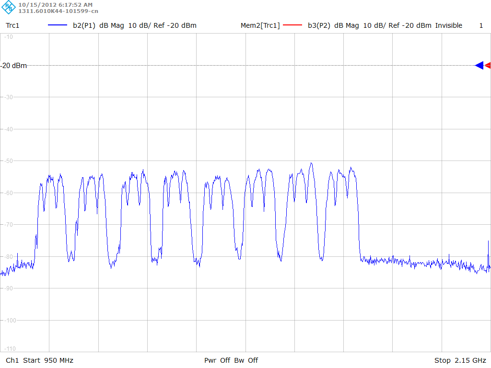This screenshot has width=491, height=368.
Task: Select the red Mem2 trace line legend
Action: click(293, 25)
